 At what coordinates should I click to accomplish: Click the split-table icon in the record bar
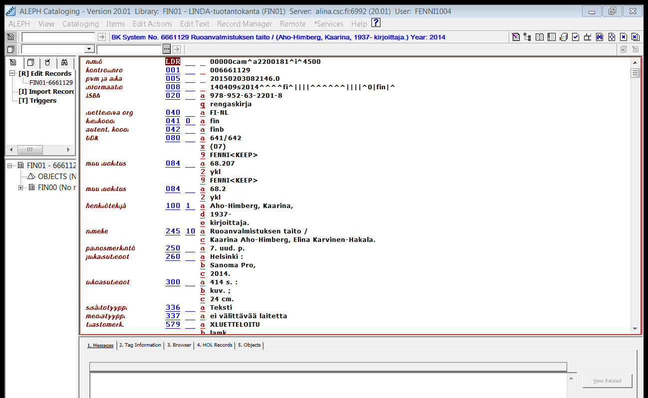tap(588, 37)
